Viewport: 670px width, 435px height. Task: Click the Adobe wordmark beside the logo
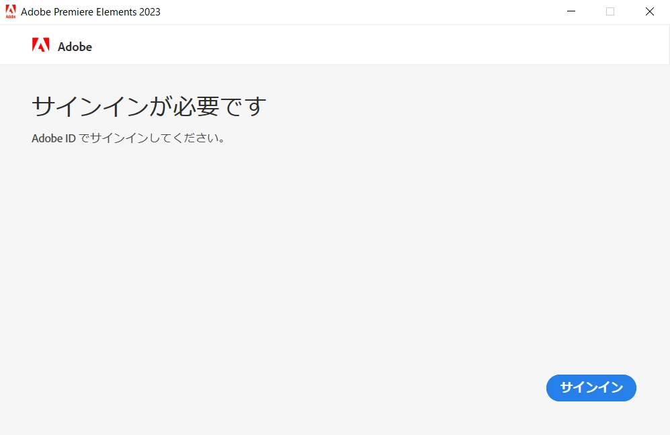(x=75, y=46)
